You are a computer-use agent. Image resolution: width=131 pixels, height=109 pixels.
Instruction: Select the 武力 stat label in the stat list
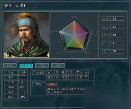click(x=106, y=27)
